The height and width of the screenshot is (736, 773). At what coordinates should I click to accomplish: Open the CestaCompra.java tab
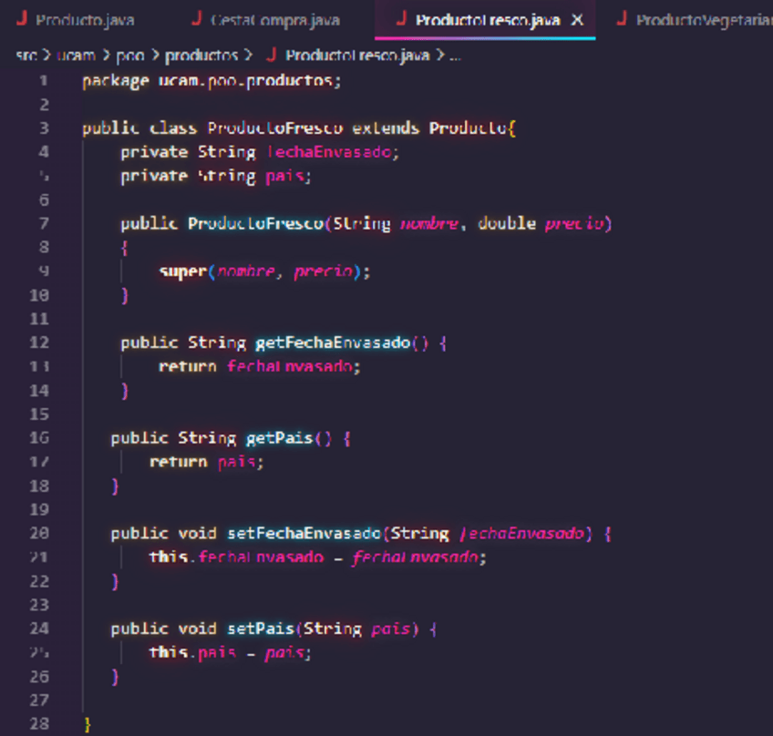tap(274, 20)
